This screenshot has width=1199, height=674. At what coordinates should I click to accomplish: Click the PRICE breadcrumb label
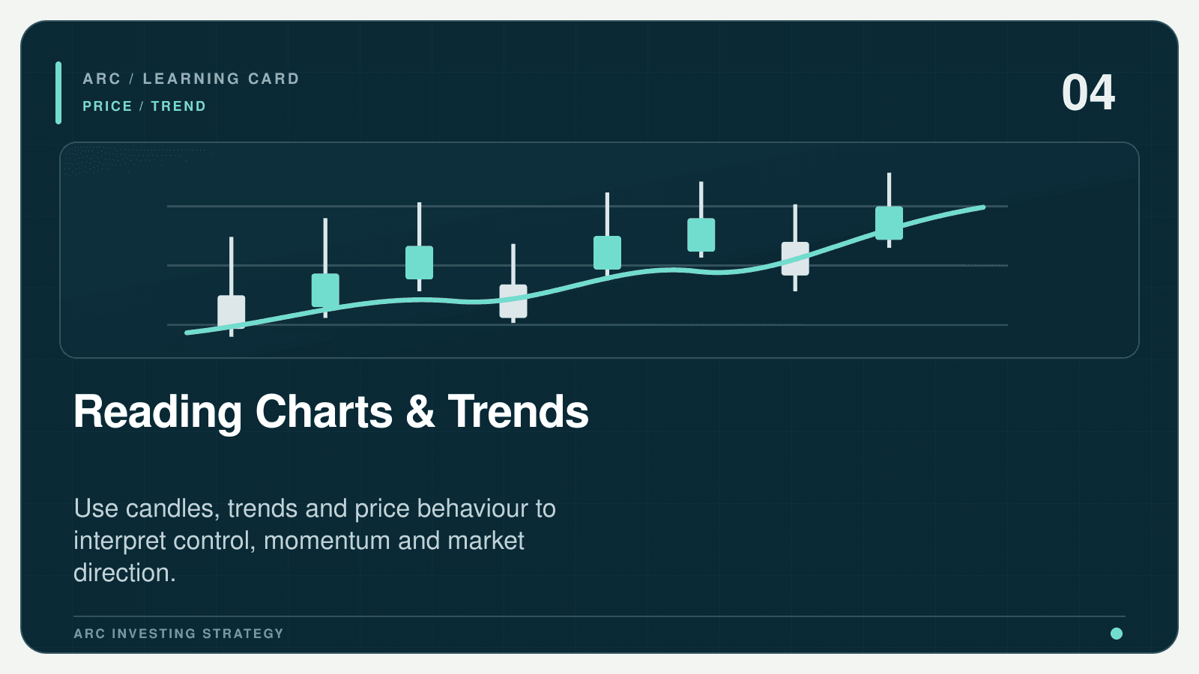[107, 106]
